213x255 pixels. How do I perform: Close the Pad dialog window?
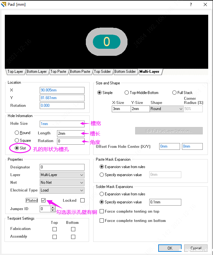click(x=205, y=4)
